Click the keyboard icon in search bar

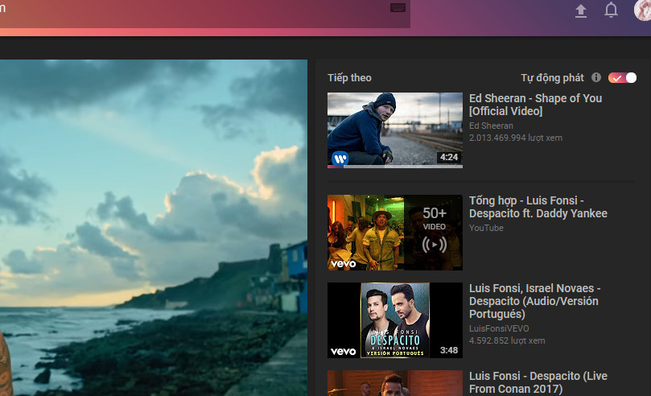398,7
